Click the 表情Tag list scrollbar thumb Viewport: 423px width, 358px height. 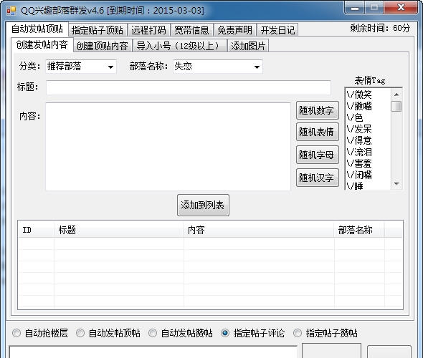(x=396, y=106)
